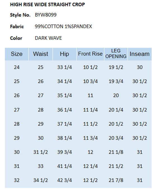
Task: Click the Inseam column header
Action: tap(140, 54)
